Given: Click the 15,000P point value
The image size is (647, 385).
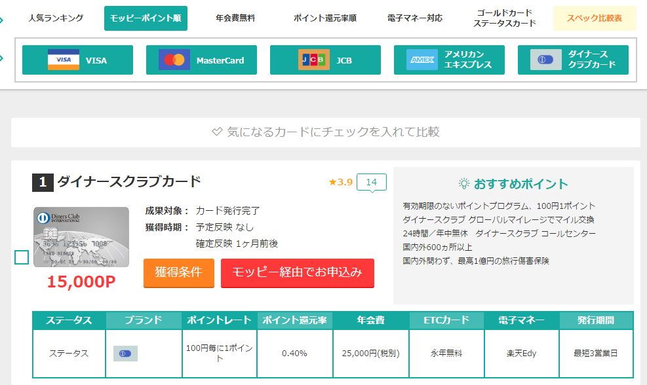Looking at the screenshot, I should (x=81, y=282).
